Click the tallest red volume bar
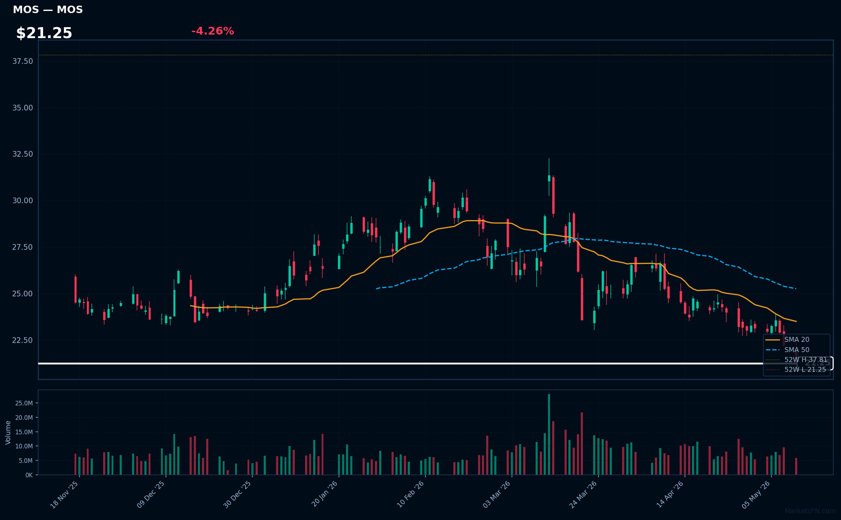Image resolution: width=841 pixels, height=520 pixels. pos(582,443)
